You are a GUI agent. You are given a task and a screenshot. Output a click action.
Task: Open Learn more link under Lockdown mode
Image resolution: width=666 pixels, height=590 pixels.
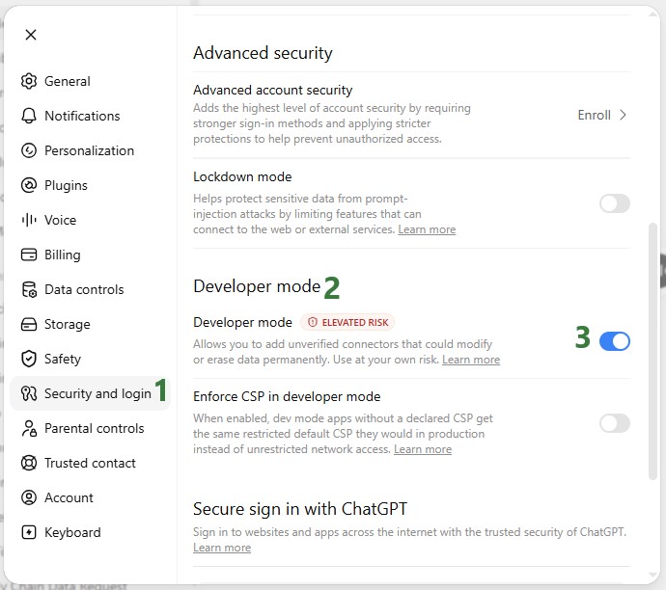[x=427, y=229]
